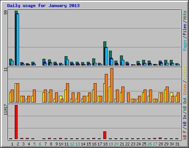Image resolution: width=189 pixels, height=148 pixels.
Task: Select x-axis day label "25"
Action: tap(144, 144)
